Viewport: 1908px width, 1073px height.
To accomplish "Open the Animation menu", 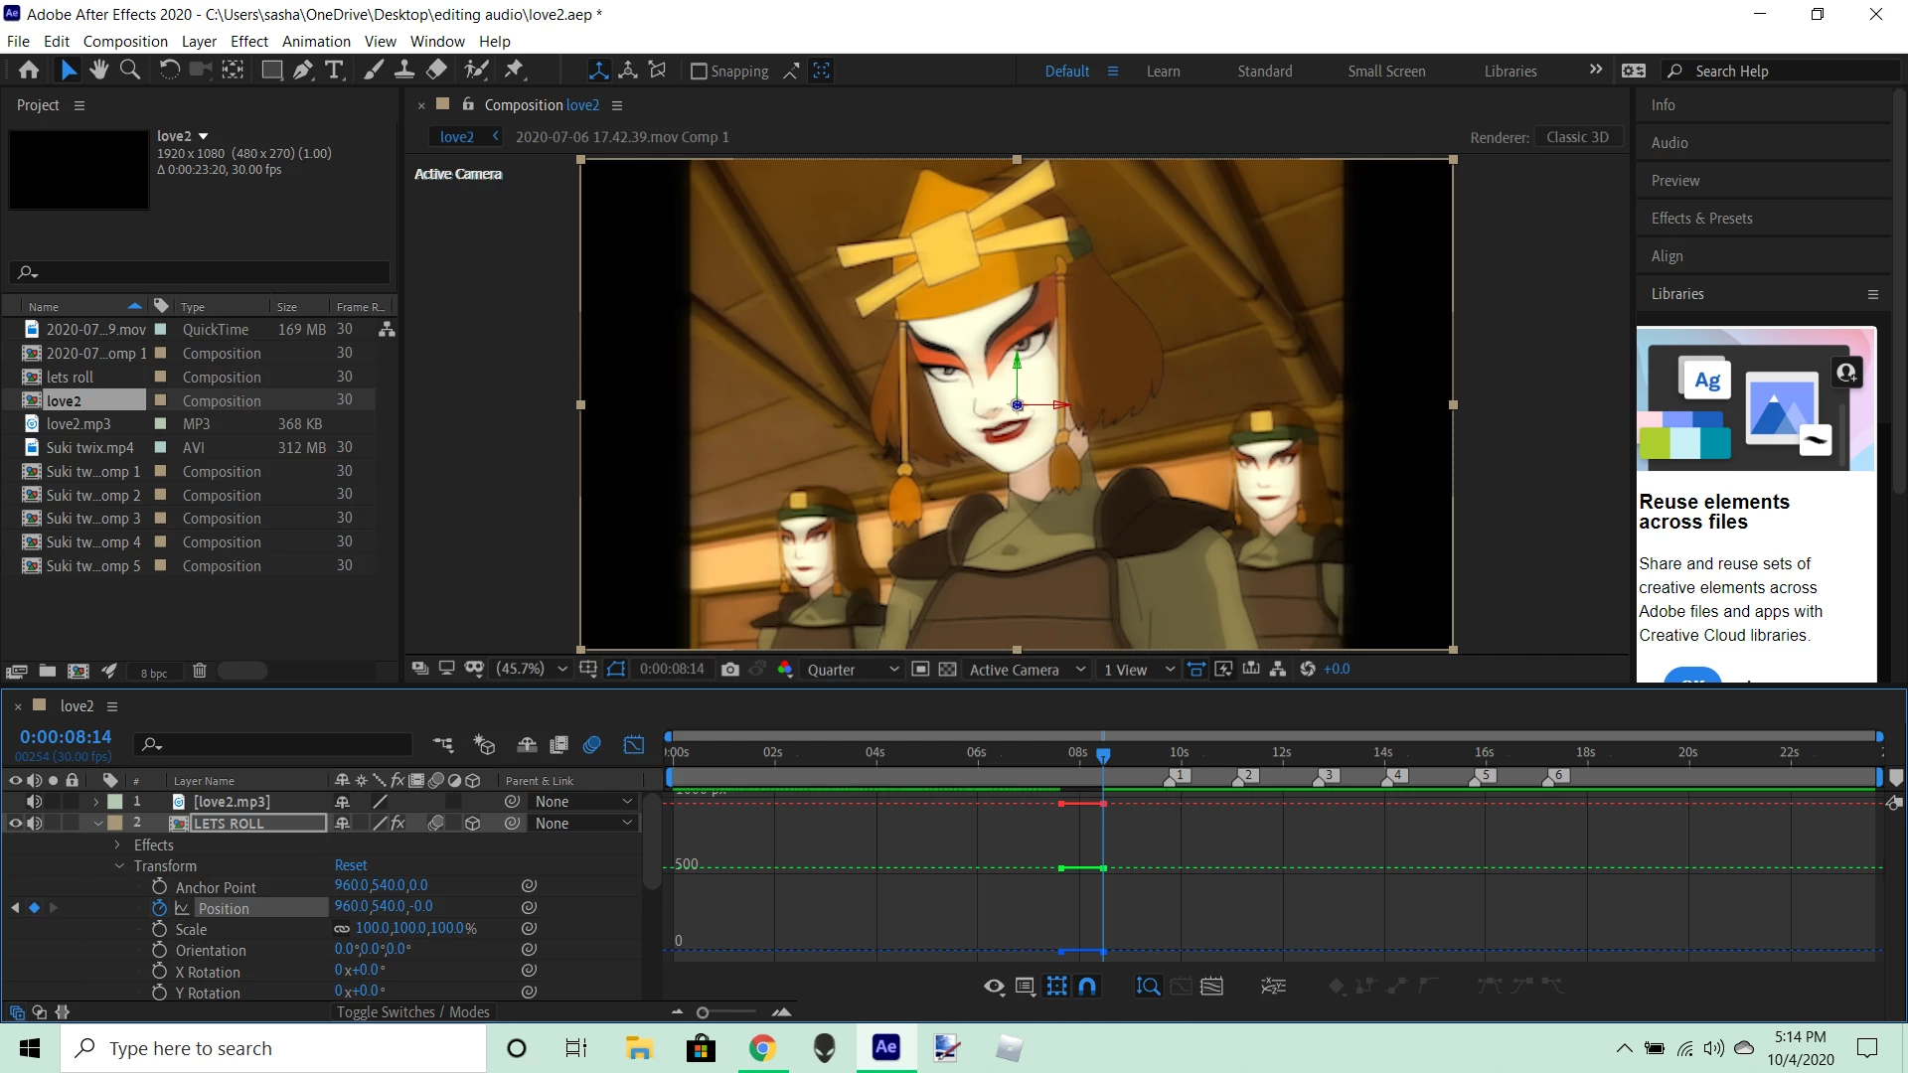I will pyautogui.click(x=316, y=42).
